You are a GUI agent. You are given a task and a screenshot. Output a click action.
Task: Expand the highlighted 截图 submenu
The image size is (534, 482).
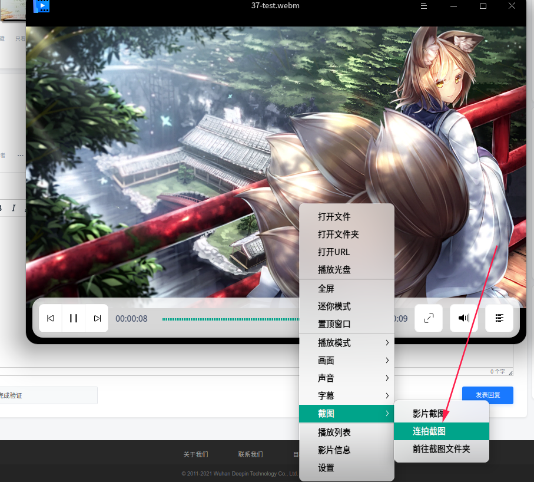[347, 414]
